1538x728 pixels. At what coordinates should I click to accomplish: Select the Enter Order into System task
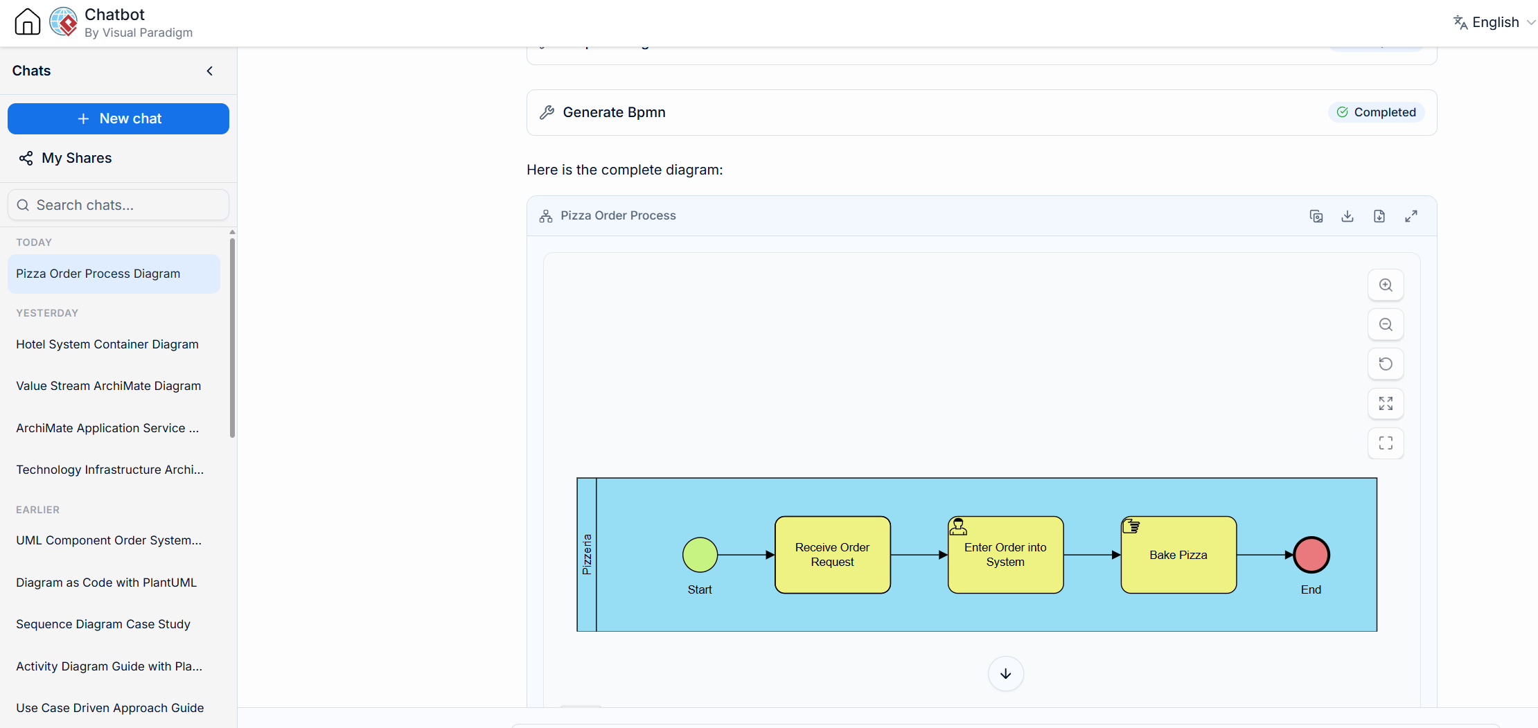[1005, 555]
